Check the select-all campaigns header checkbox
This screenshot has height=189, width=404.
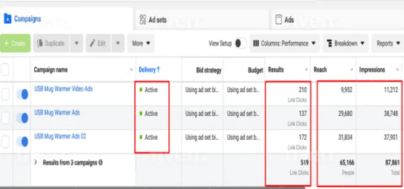[x=5, y=70]
